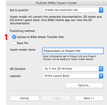Click Next >> to continue publishing
This screenshot has width=107, height=105.
pos(89,98)
